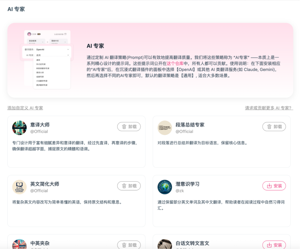Install the 潜意识学习 expert

pyautogui.click(x=274, y=186)
